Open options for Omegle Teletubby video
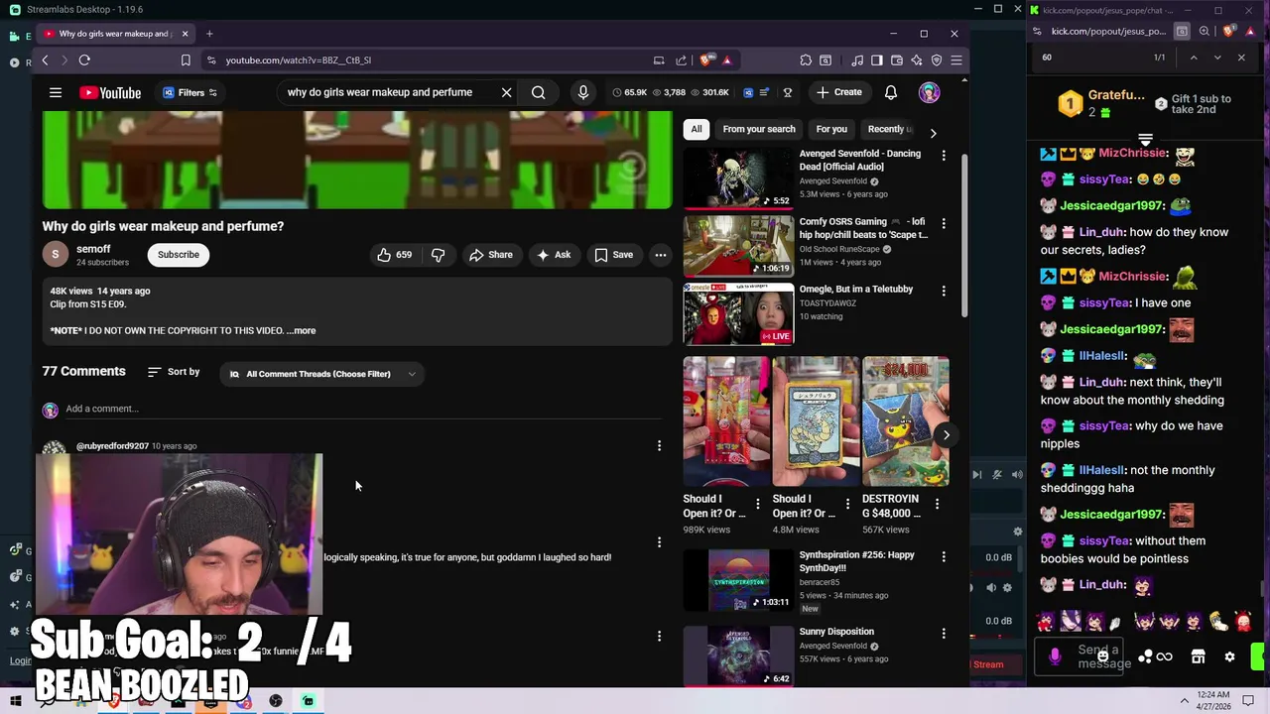The width and height of the screenshot is (1270, 714). tap(944, 291)
